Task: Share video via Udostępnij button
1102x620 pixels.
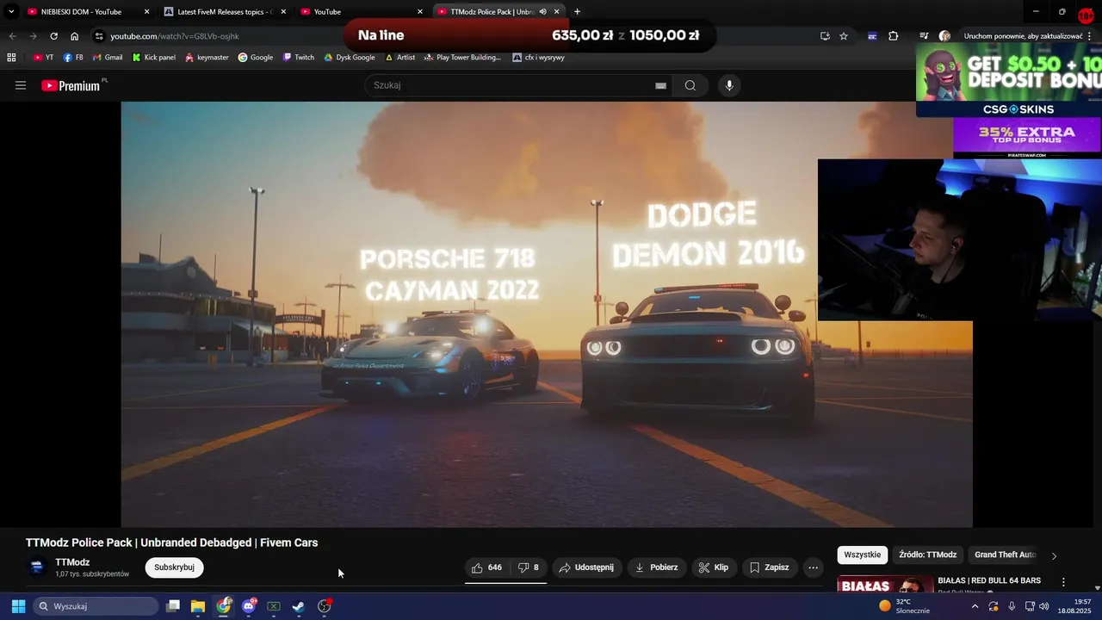Action: pos(586,567)
